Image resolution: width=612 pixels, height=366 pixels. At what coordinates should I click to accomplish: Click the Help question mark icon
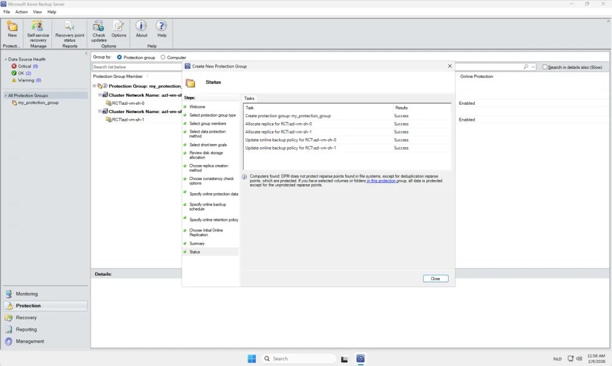click(x=161, y=26)
